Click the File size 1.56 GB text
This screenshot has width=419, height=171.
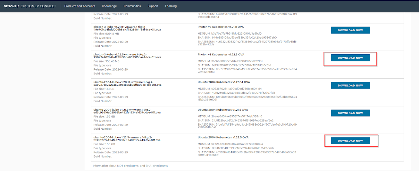click(104, 144)
